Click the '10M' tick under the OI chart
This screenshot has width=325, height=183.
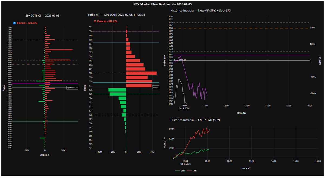[x=63, y=150]
